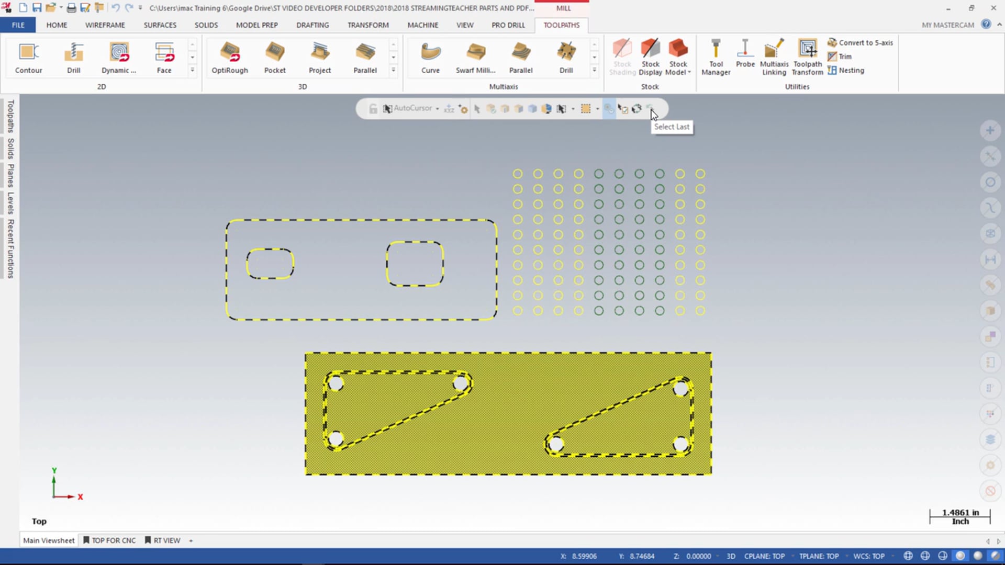Open the Solids side panel

[10, 149]
